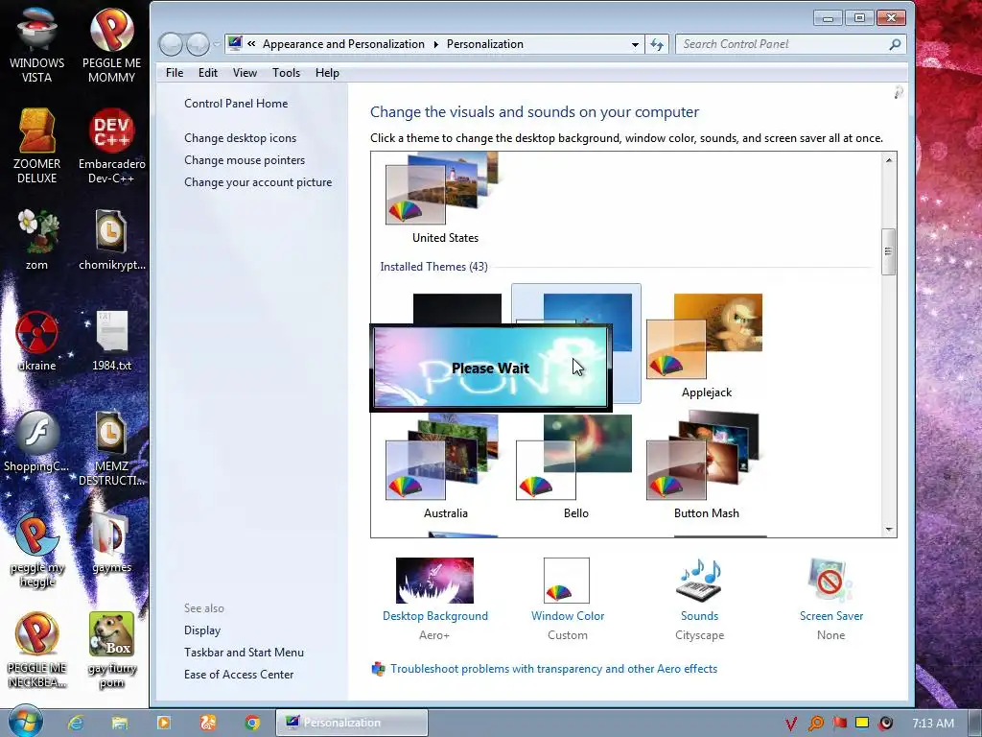
Task: Launch Internet Explorer from taskbar
Action: click(76, 723)
